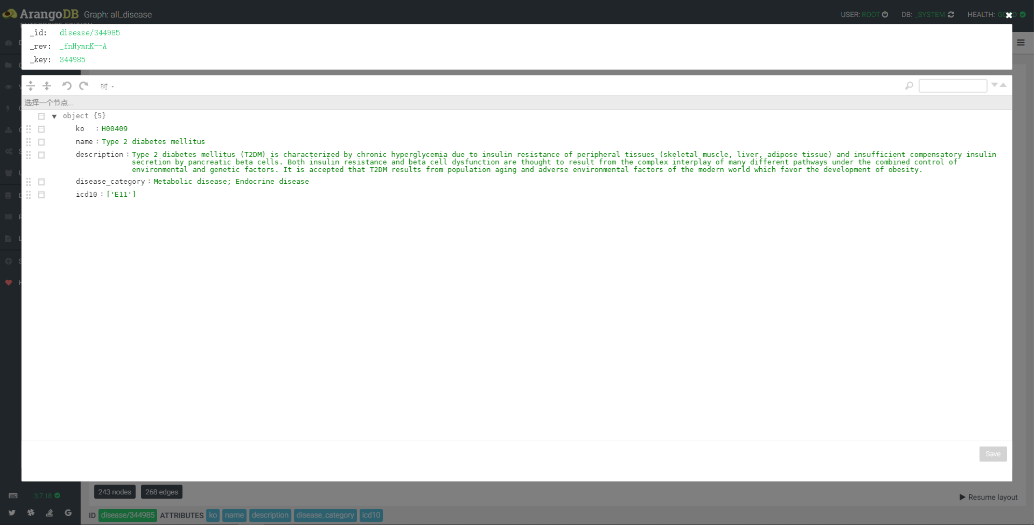Collapse all fields in JSON editor
The image size is (1034, 525).
point(47,86)
